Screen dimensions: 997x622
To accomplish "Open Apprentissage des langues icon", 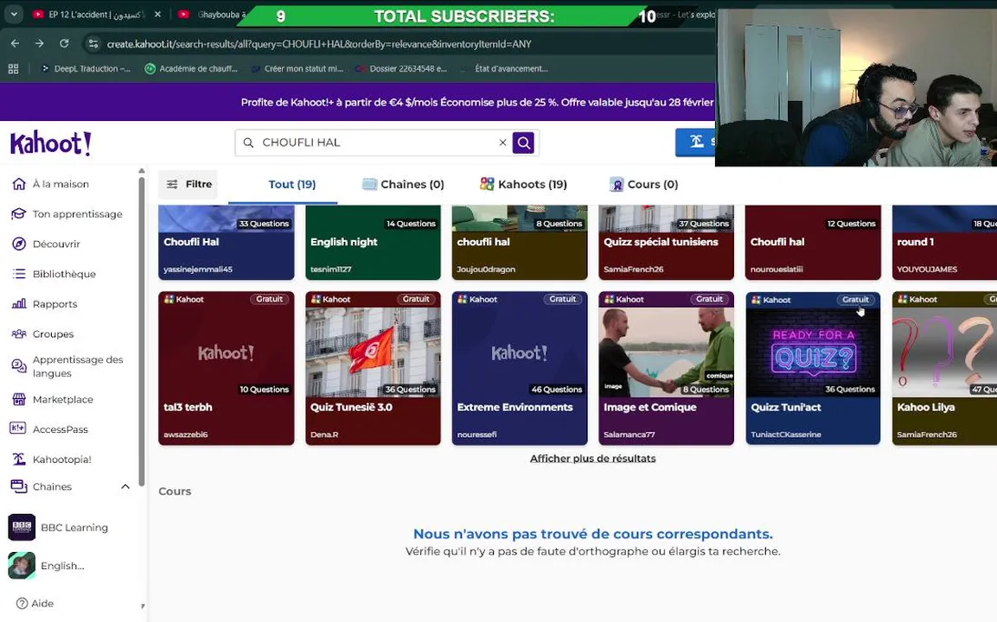I will (19, 366).
